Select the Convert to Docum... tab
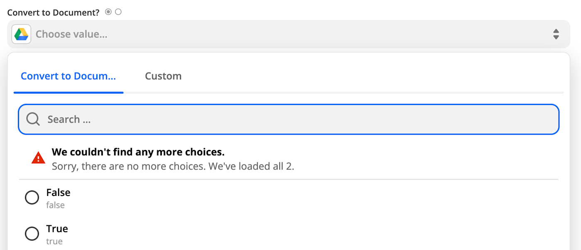Viewport: 581px width, 250px height. click(68, 76)
